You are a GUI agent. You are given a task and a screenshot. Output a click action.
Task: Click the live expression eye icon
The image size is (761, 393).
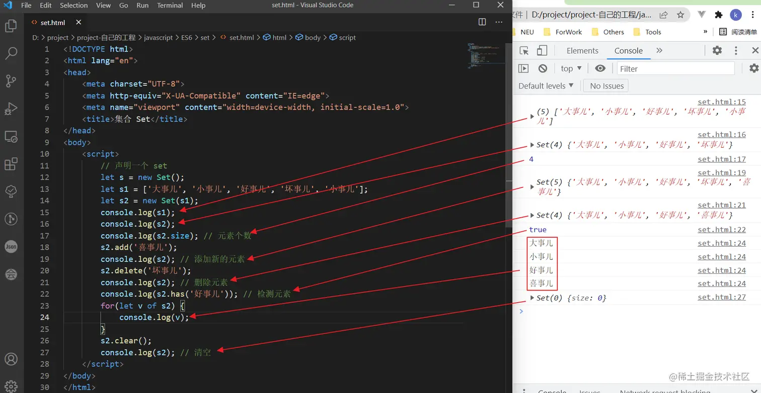tap(600, 68)
